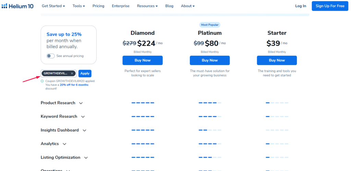Toggle the See annual pricing switch
Viewport: 351px width, 171px height.
51,56
